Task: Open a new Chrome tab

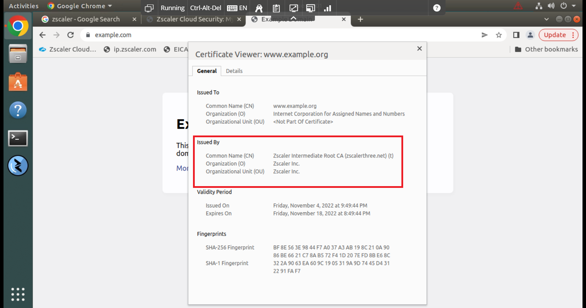Action: 360,19
